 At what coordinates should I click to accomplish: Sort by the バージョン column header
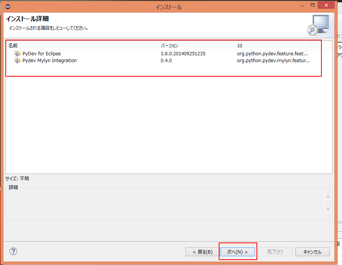[197, 45]
